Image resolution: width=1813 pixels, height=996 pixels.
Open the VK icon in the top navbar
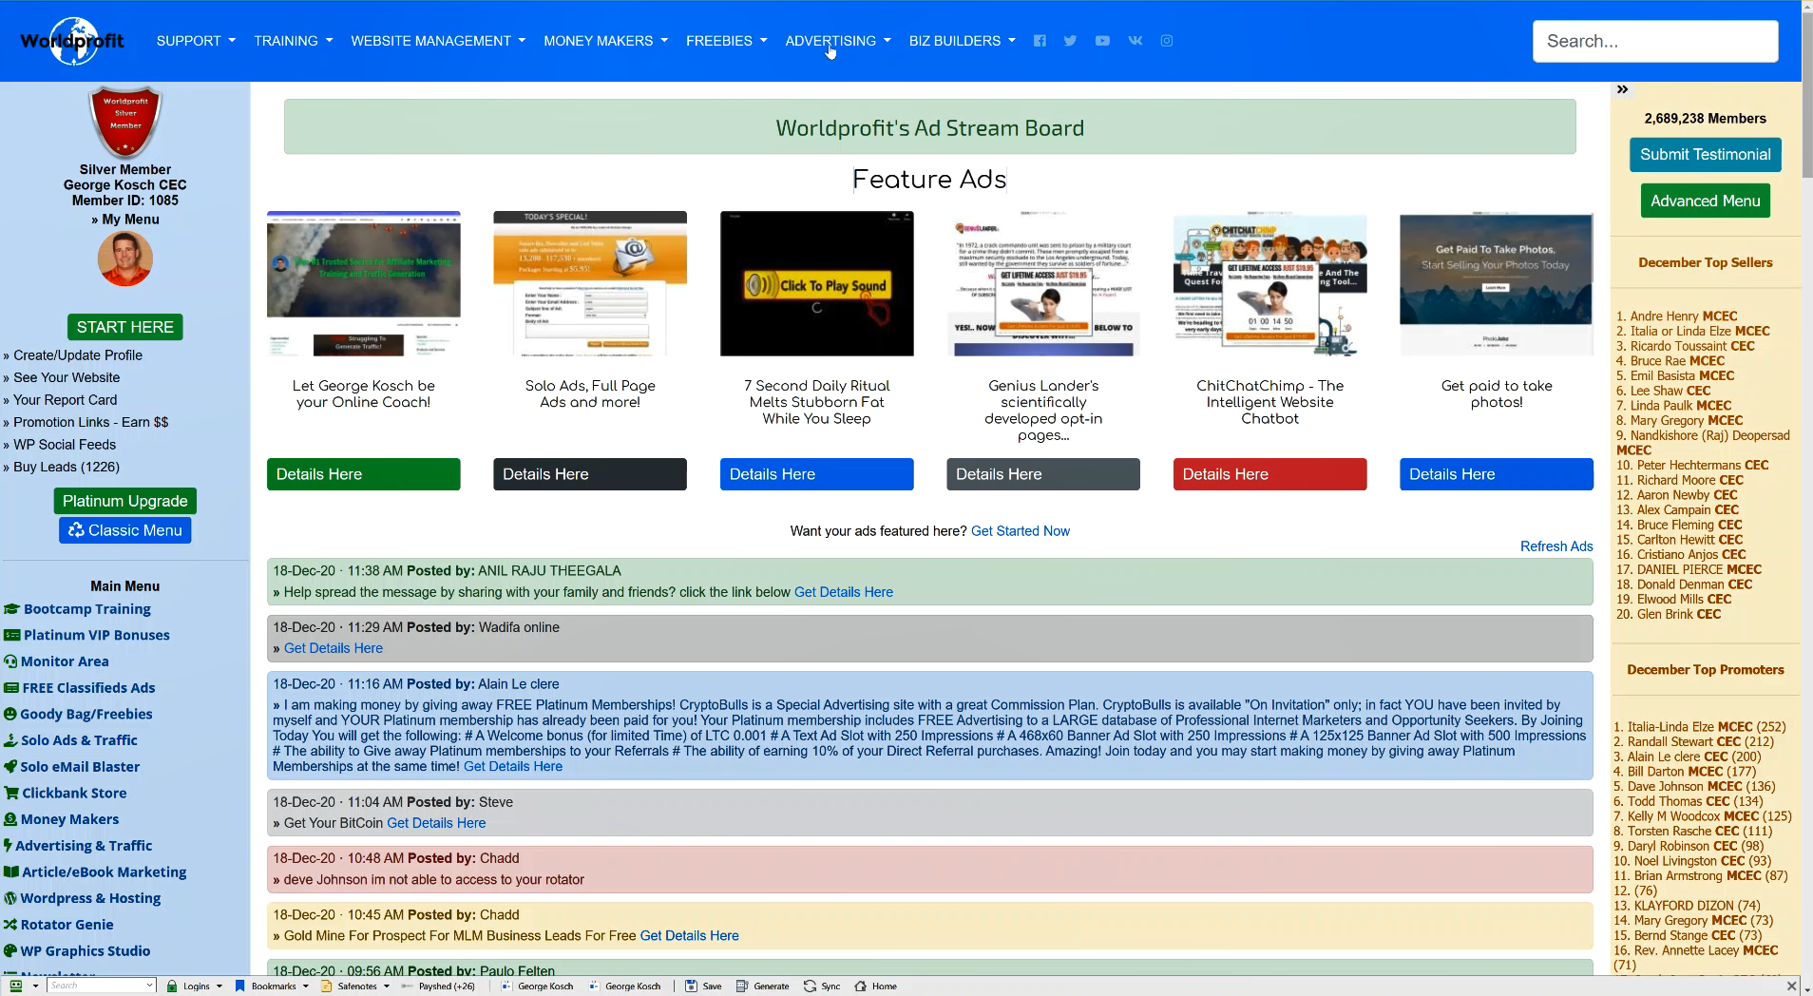1135,41
